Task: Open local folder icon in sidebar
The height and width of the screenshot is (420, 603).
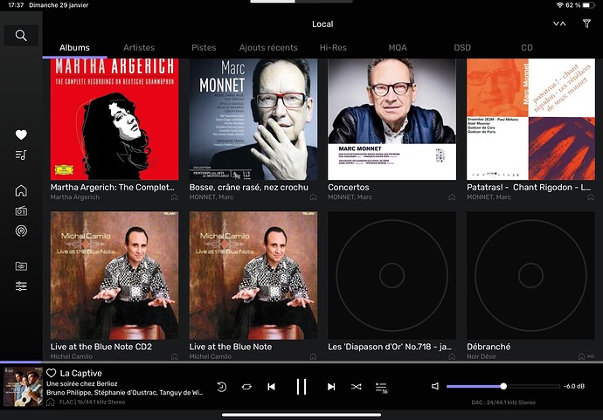Action: coord(21,266)
